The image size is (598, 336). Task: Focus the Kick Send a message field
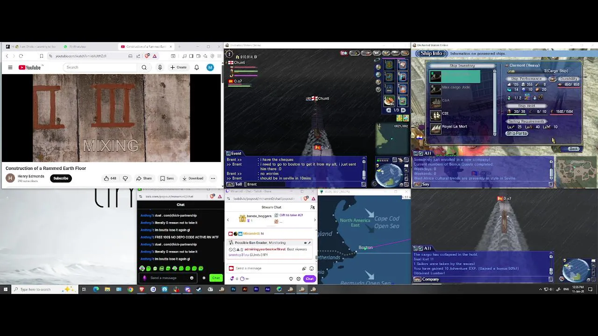point(168,278)
